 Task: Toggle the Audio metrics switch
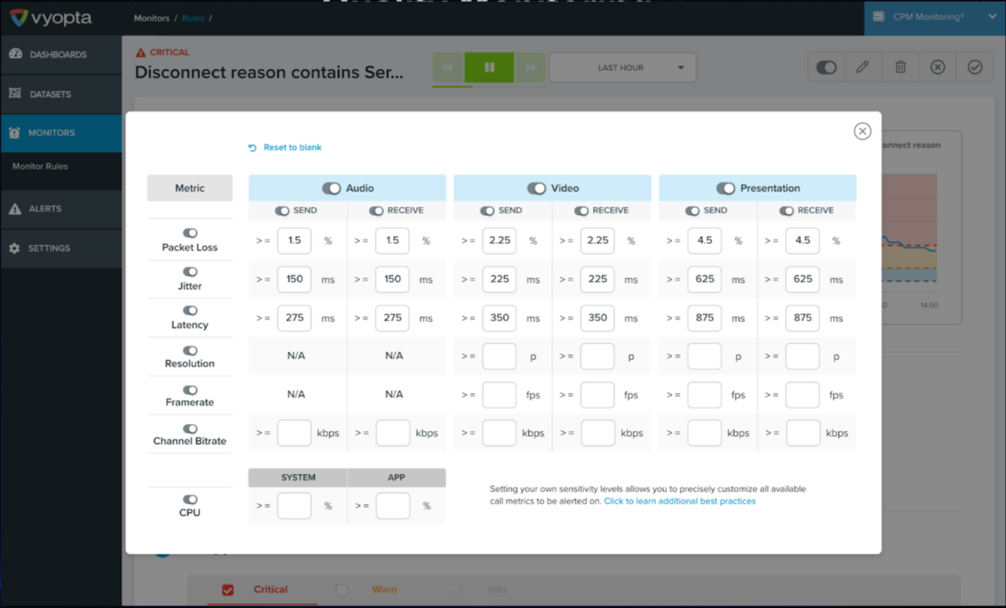pyautogui.click(x=331, y=189)
